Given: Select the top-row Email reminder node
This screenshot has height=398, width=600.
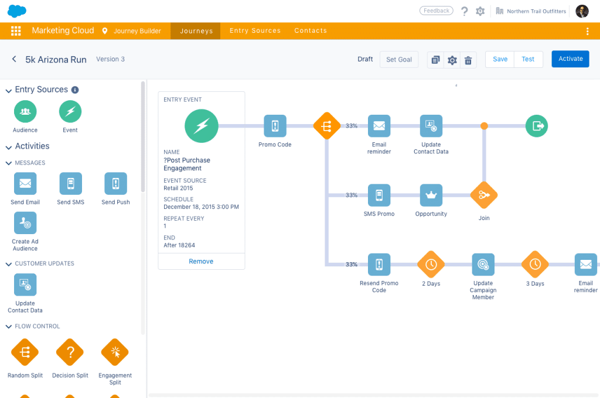Looking at the screenshot, I should 379,126.
